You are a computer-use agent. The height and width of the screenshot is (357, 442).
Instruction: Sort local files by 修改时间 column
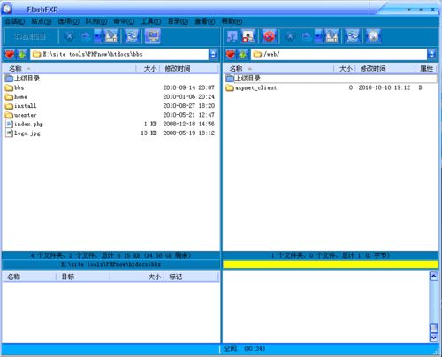point(189,69)
